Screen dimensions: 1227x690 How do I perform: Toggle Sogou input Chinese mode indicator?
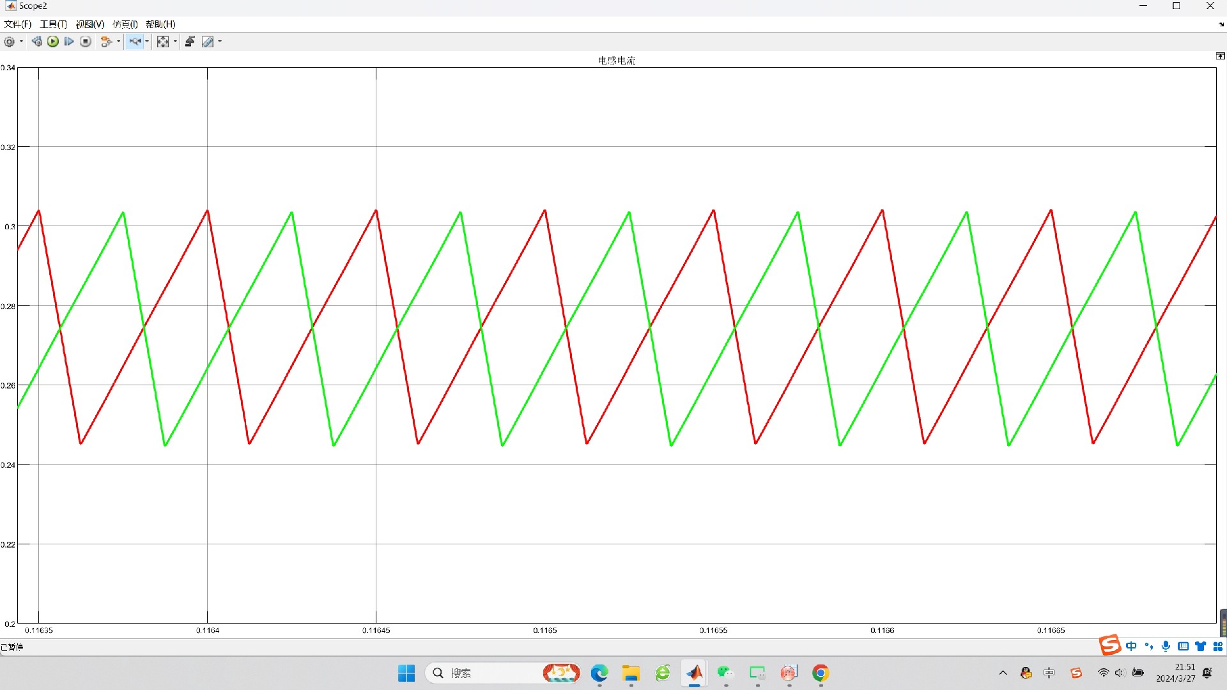1131,647
